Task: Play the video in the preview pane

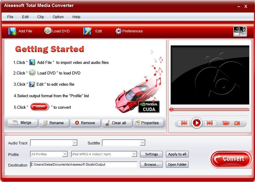Action: tap(196, 123)
